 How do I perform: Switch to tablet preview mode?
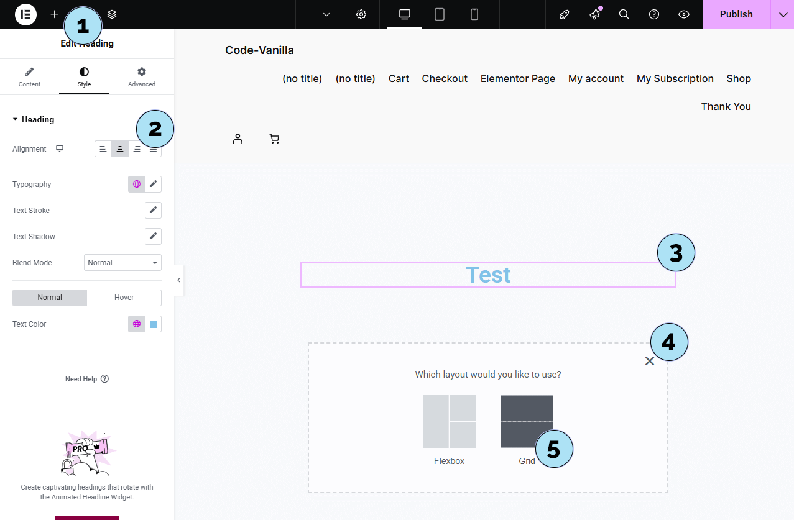tap(440, 14)
